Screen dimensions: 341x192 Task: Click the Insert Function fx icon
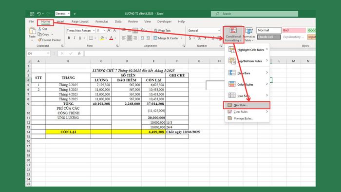[79, 53]
